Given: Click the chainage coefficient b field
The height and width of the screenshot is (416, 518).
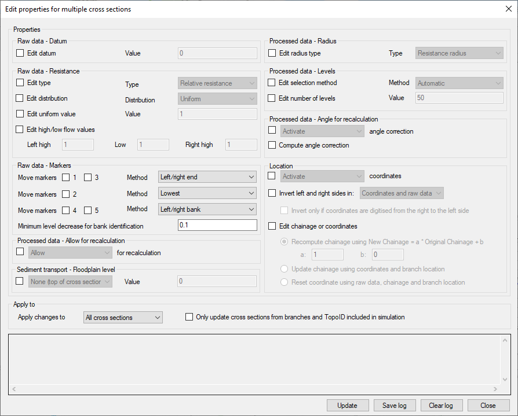Looking at the screenshot, I should pyautogui.click(x=388, y=255).
